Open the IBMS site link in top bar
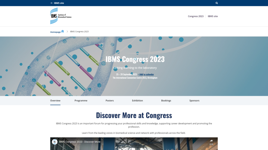Viewport: 268px width, 150px height. point(59,3)
